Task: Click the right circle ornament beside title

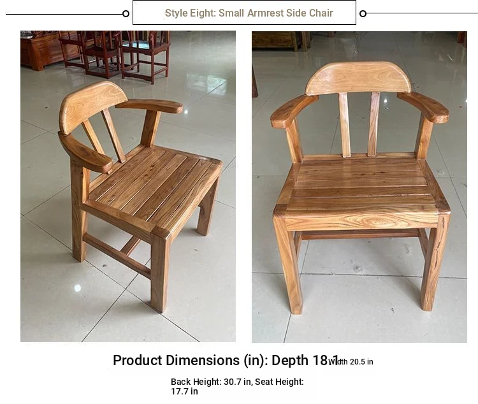Action: [363, 14]
